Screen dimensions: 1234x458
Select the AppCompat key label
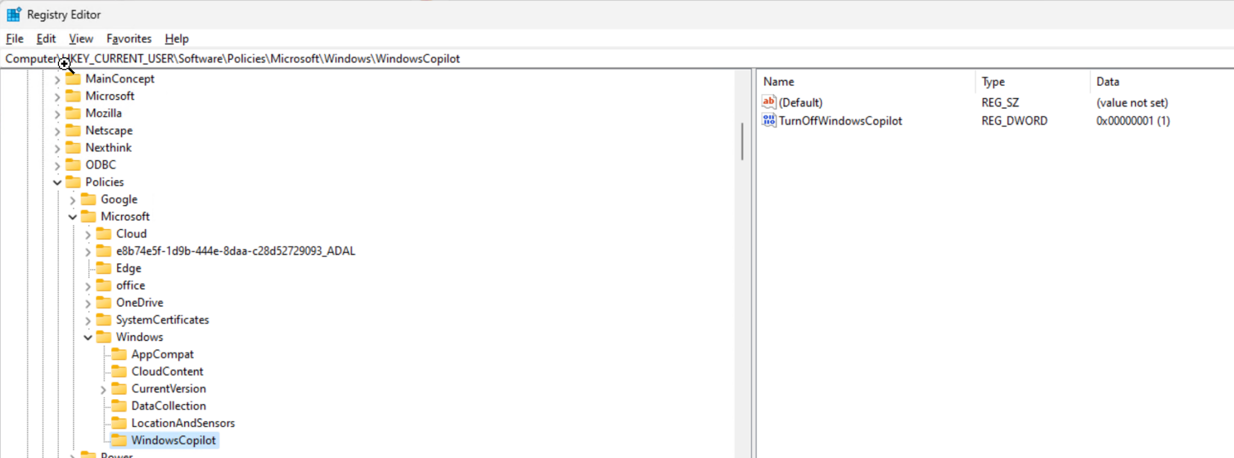[163, 354]
